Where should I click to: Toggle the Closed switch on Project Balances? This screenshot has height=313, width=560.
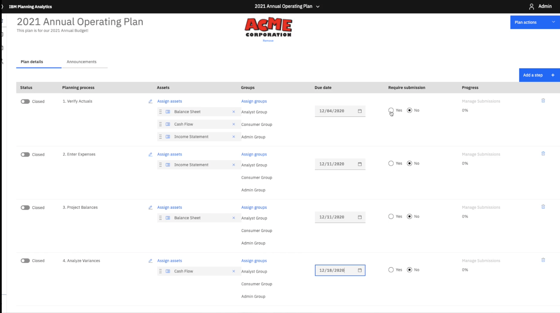tap(25, 207)
